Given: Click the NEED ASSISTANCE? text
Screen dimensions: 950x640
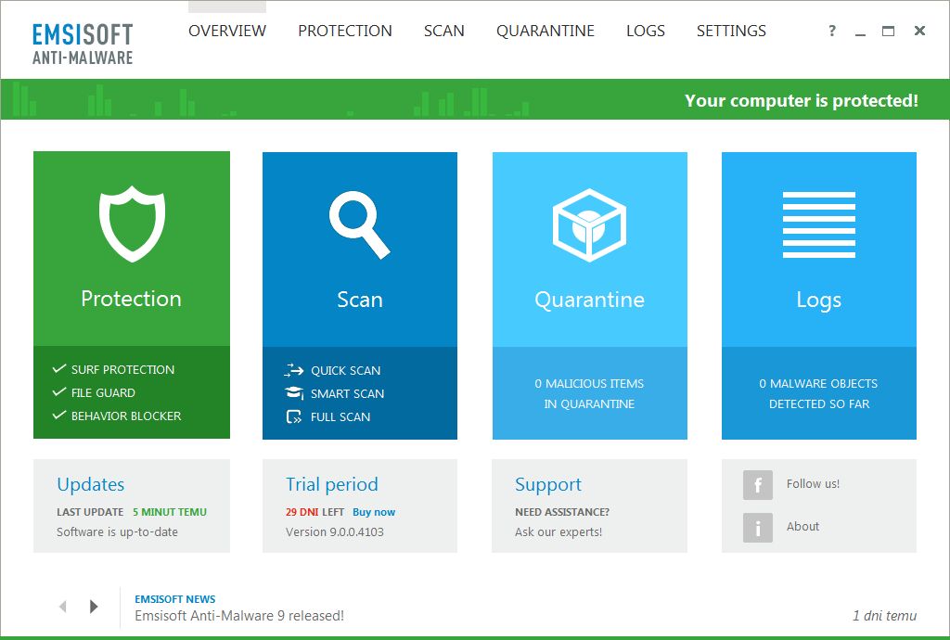Looking at the screenshot, I should click(562, 512).
